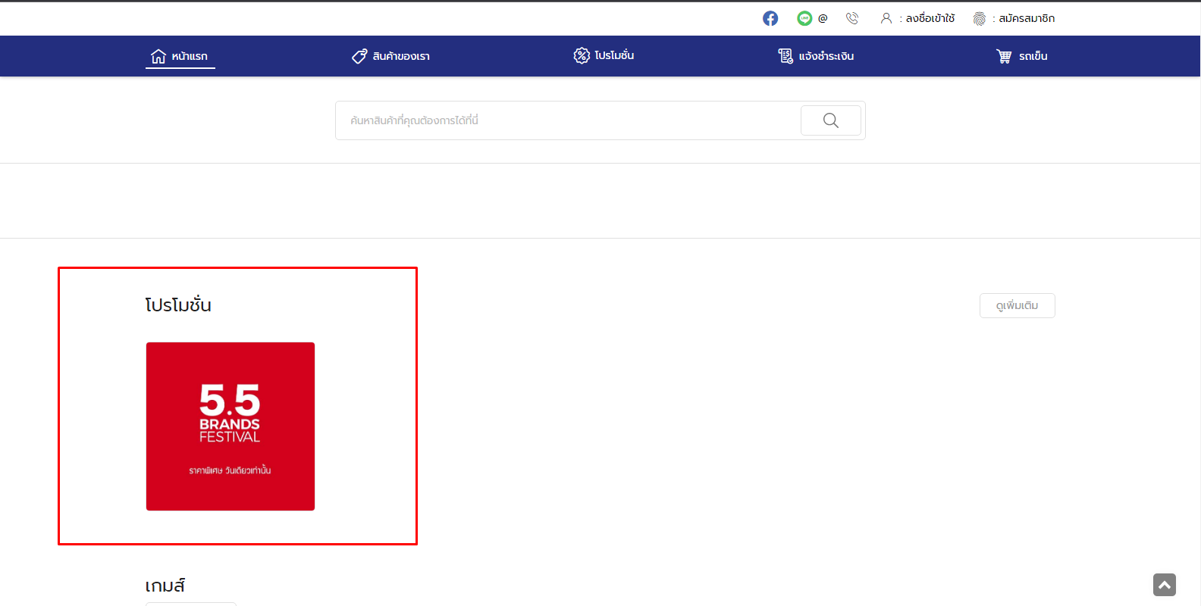Open the สินค้าของเรา menu item
Image resolution: width=1201 pixels, height=606 pixels.
(401, 56)
